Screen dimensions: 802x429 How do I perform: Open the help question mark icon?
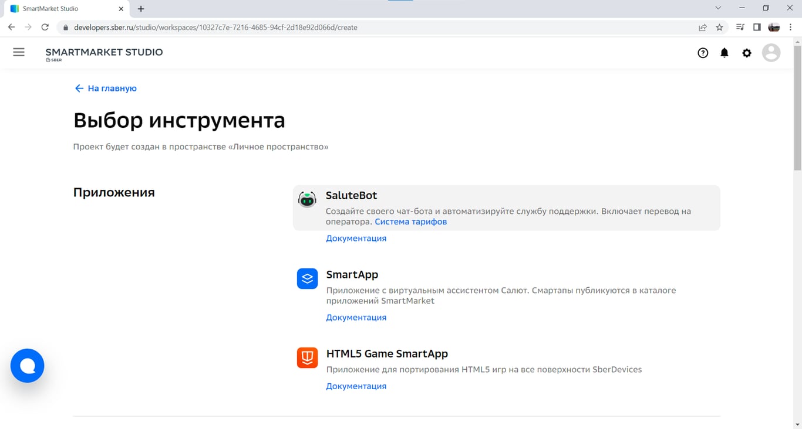[x=703, y=53]
